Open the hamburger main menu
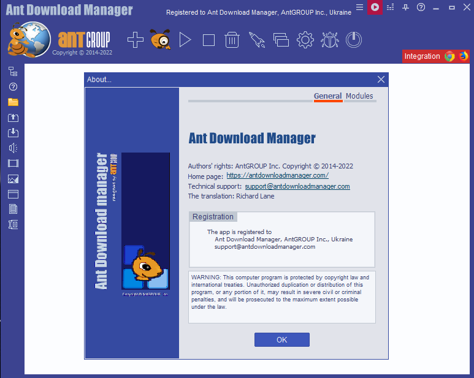 [359, 7]
